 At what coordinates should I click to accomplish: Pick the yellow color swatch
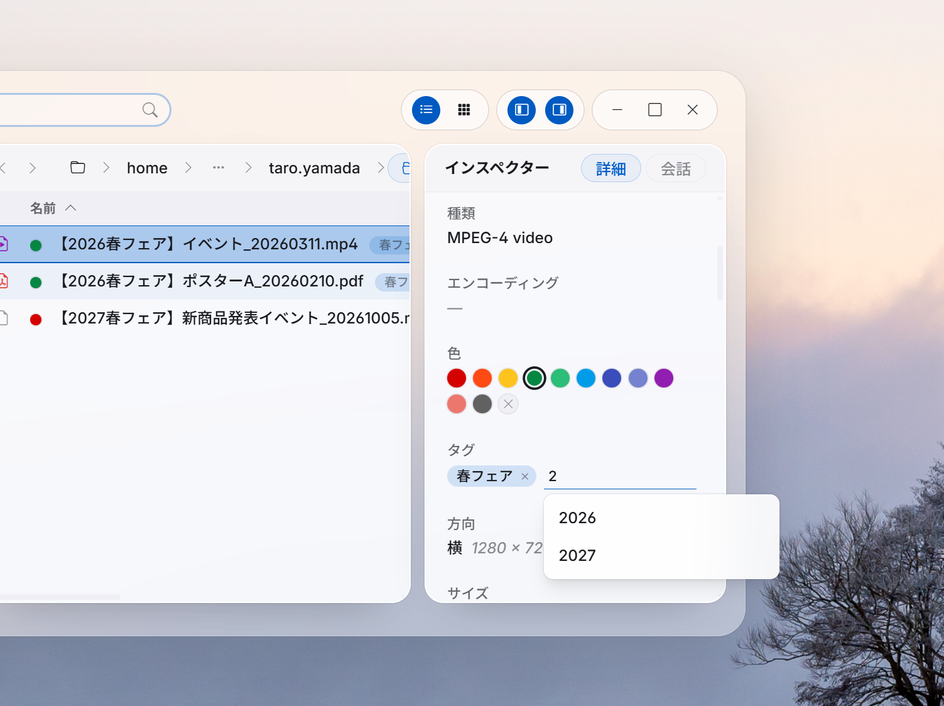(x=508, y=378)
